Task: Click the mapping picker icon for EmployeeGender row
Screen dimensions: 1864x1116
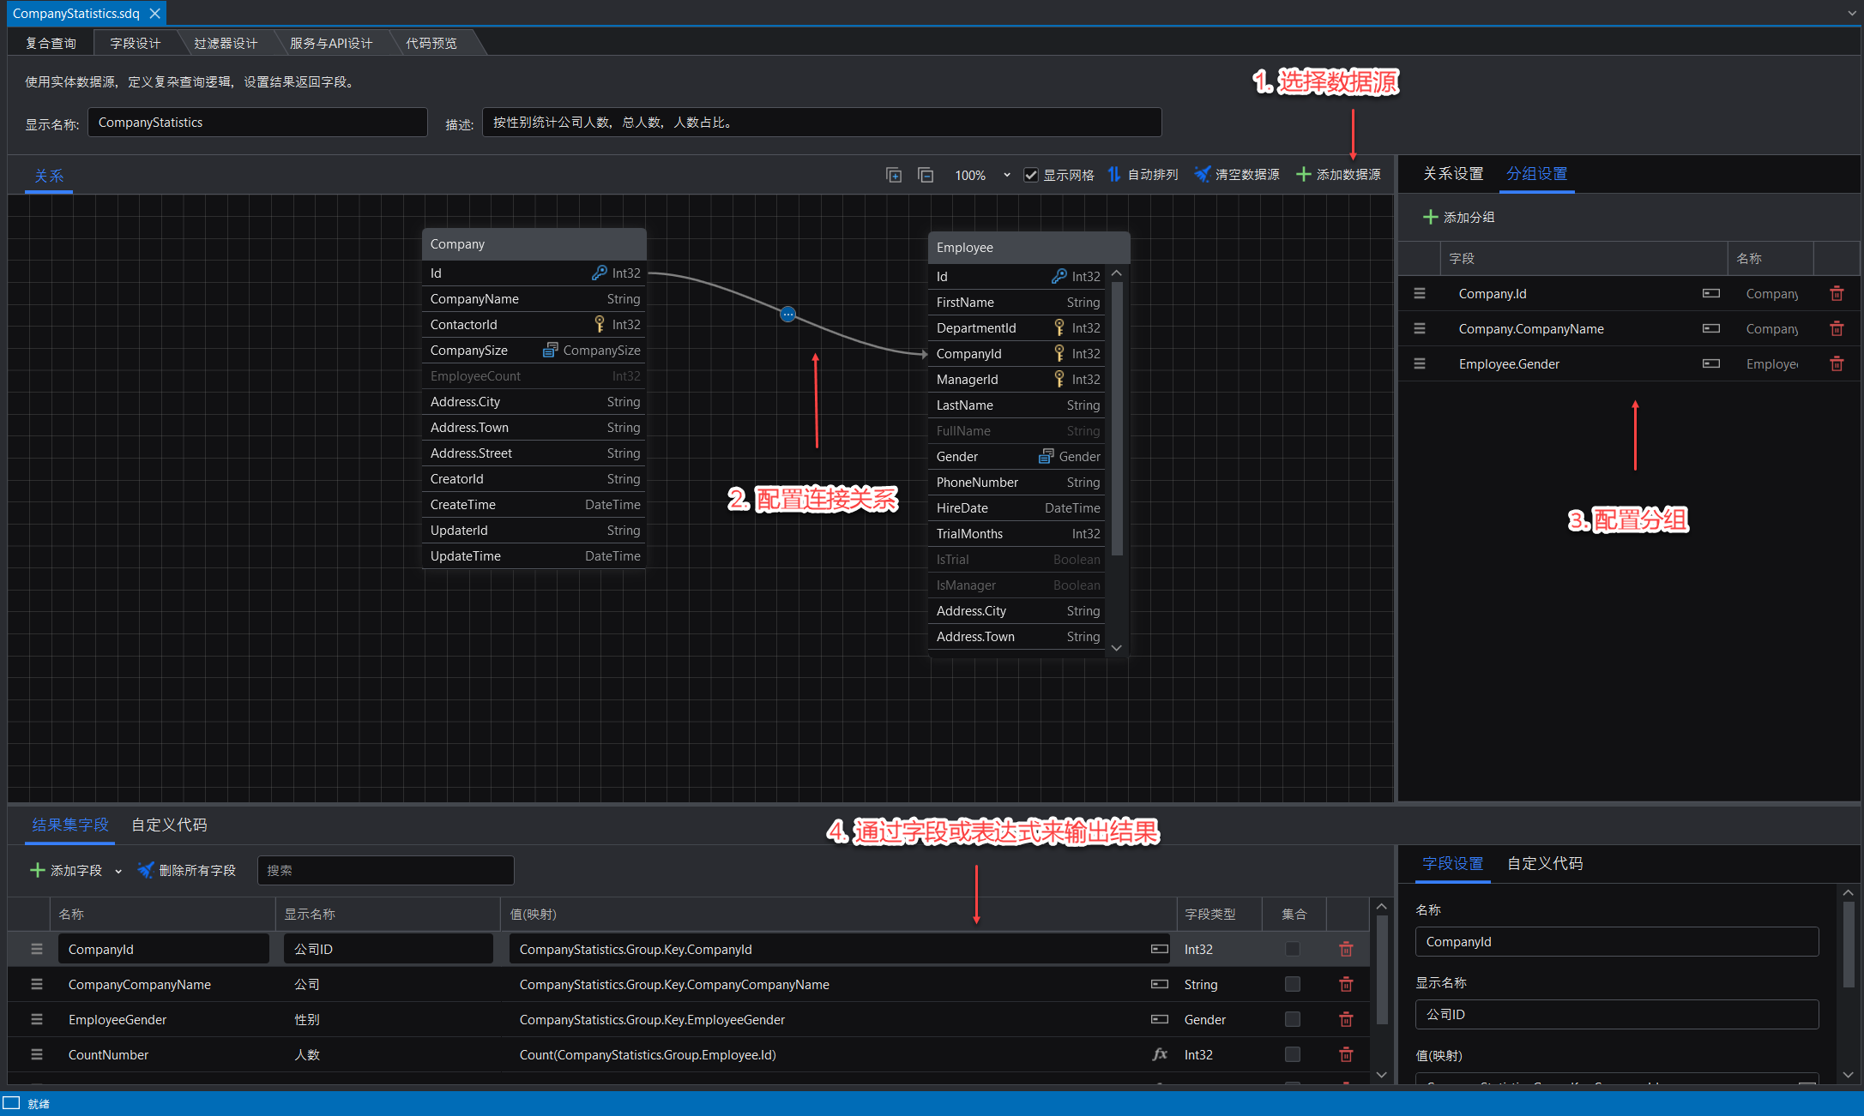Action: [1160, 1020]
